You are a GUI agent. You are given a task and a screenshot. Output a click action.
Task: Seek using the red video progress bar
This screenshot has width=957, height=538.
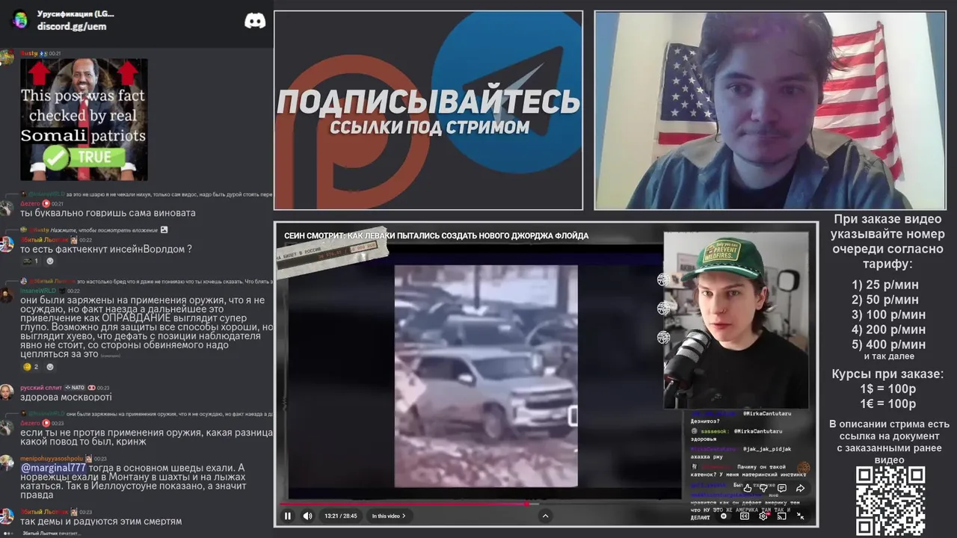pos(478,504)
